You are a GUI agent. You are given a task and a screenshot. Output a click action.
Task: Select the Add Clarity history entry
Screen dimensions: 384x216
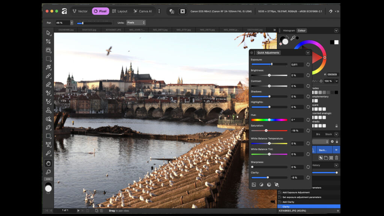click(296, 202)
